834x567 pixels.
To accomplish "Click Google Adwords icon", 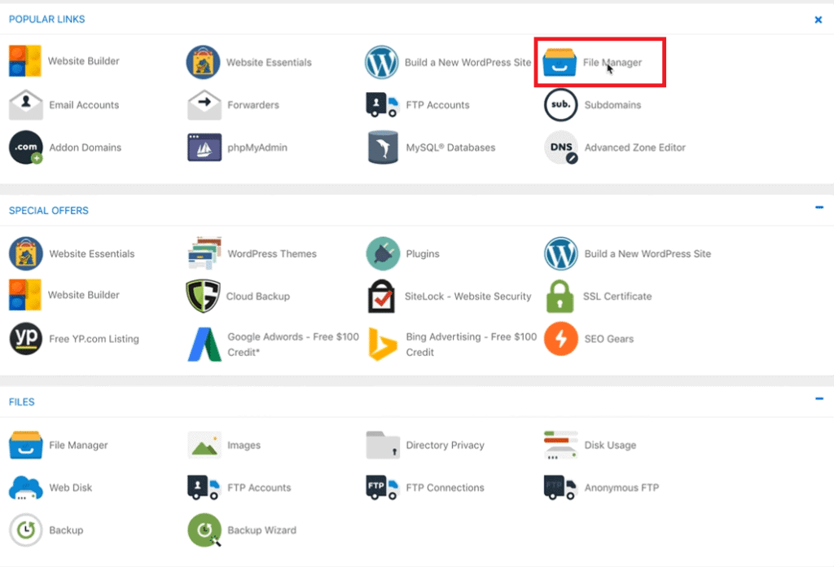I will 204,344.
